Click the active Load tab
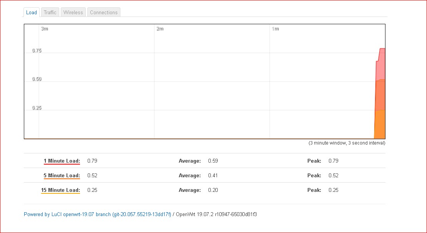The height and width of the screenshot is (233, 427). (x=32, y=12)
